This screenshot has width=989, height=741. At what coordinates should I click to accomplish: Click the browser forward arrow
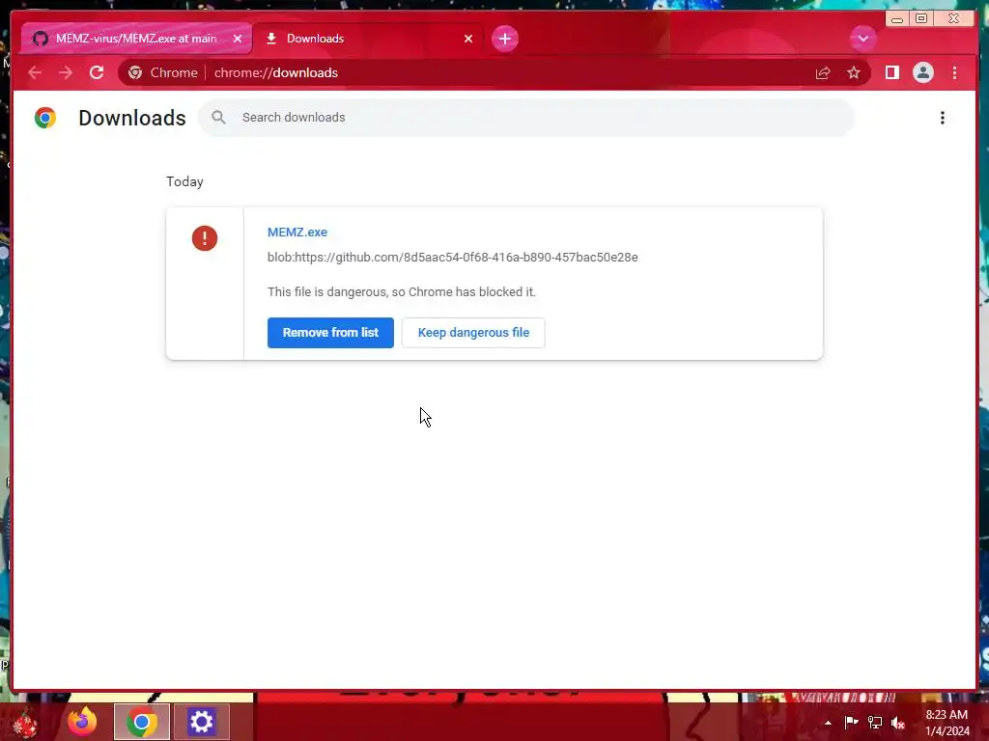tap(65, 73)
